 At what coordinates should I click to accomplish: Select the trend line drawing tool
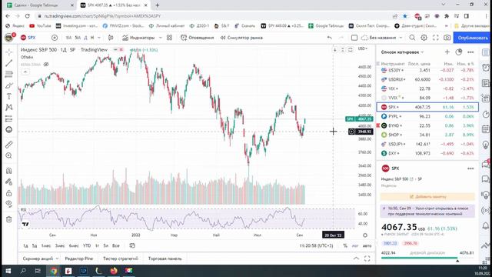[8, 63]
